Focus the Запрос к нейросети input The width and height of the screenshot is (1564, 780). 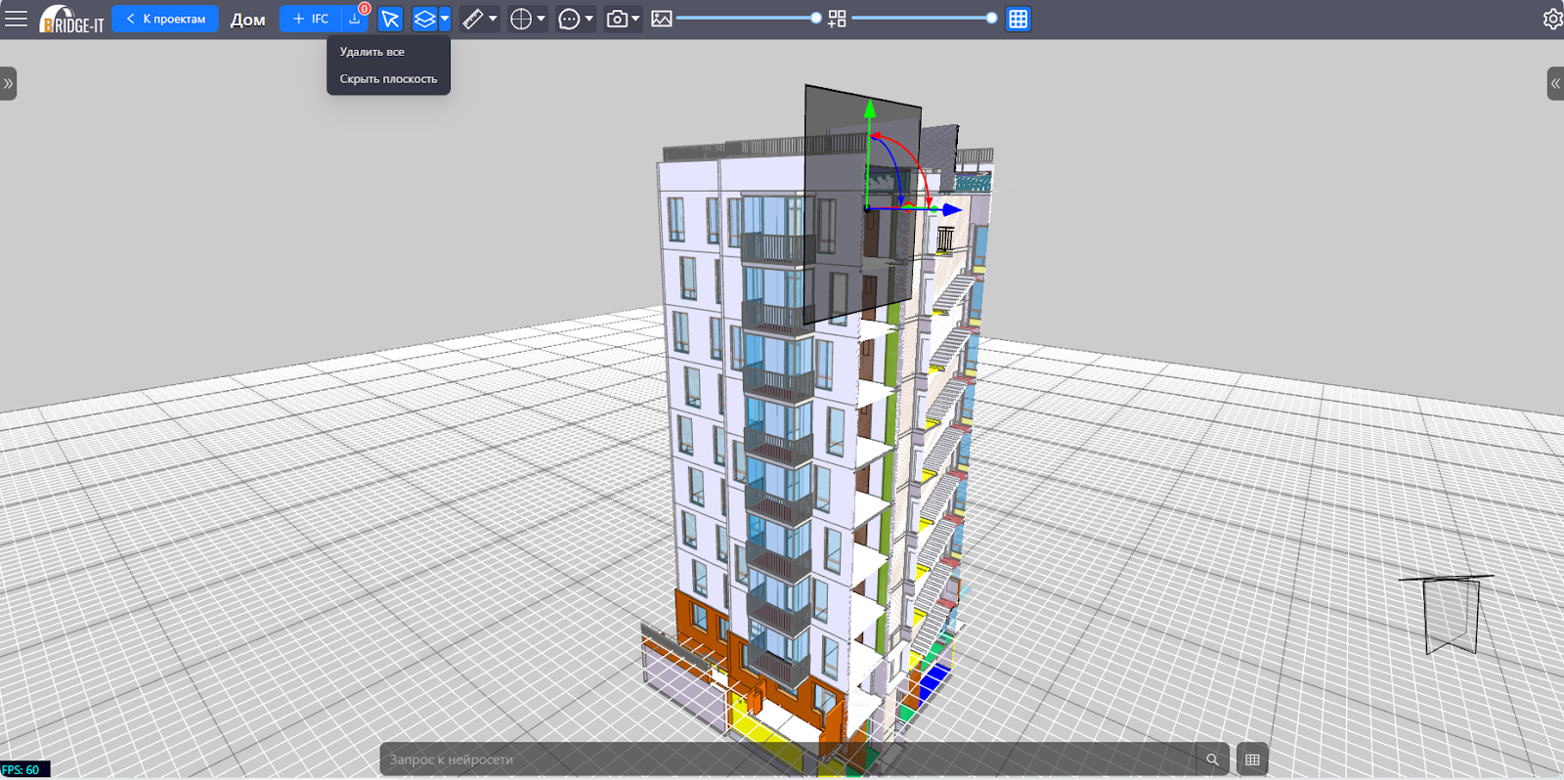[x=787, y=759]
